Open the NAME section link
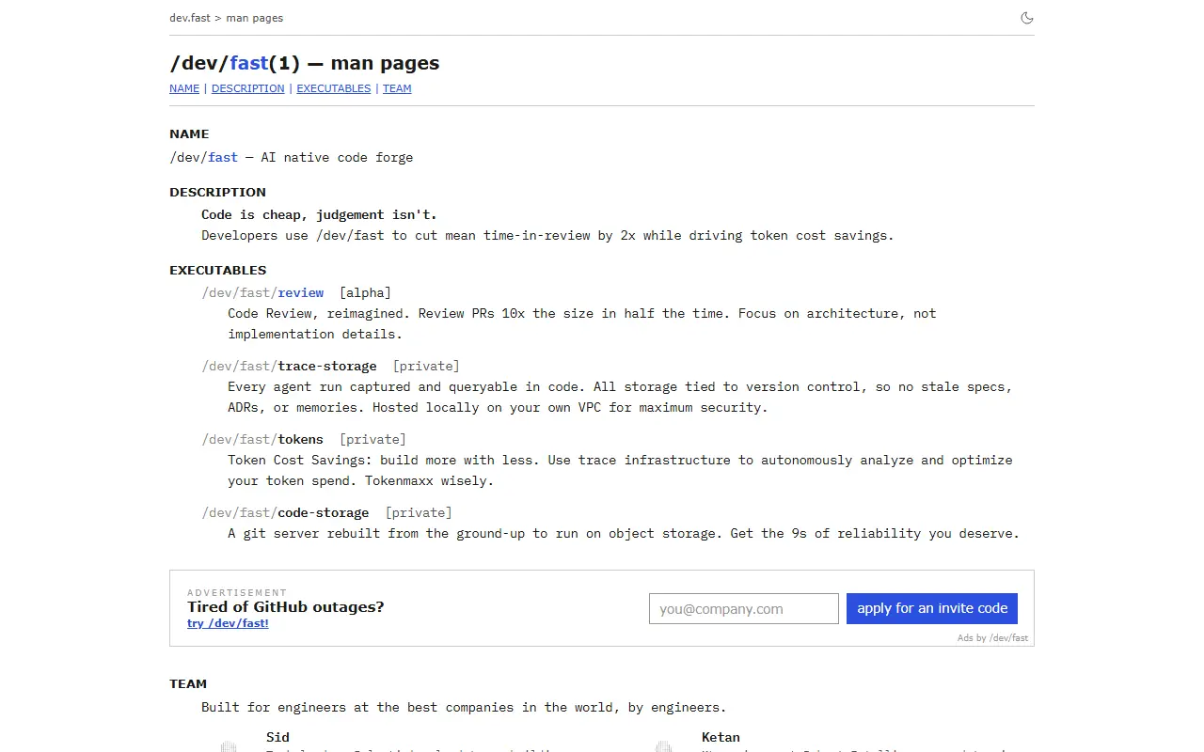The height and width of the screenshot is (752, 1204). (184, 88)
